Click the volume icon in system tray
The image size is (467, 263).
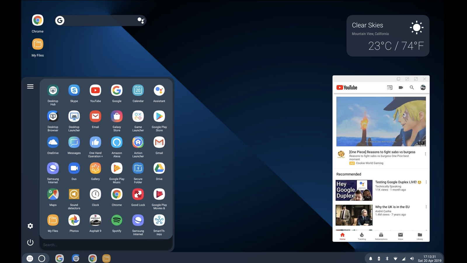point(412,259)
